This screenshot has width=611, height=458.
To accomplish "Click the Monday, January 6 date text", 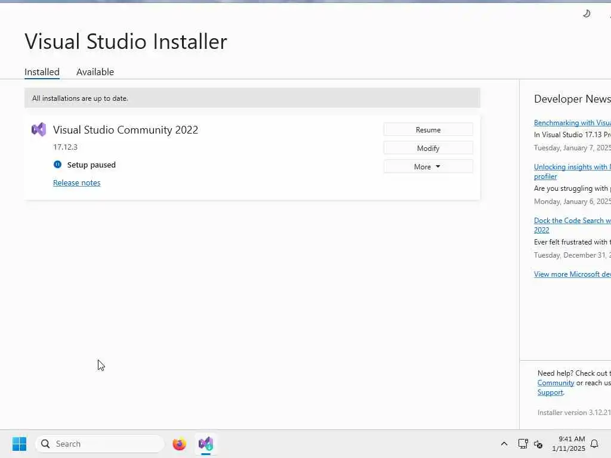I will point(572,202).
